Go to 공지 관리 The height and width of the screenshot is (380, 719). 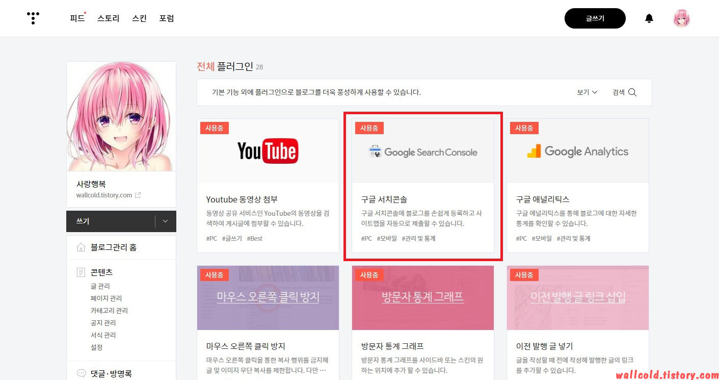[x=103, y=323]
